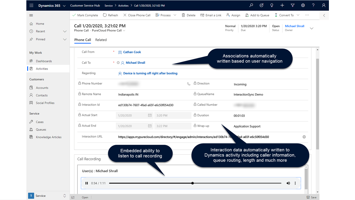
Task: Select the Phone Call tab
Action: click(x=83, y=40)
